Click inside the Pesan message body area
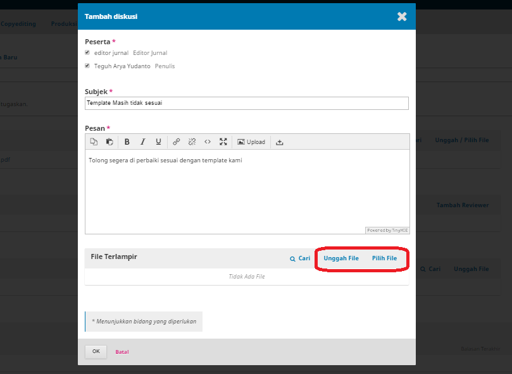 [247, 190]
